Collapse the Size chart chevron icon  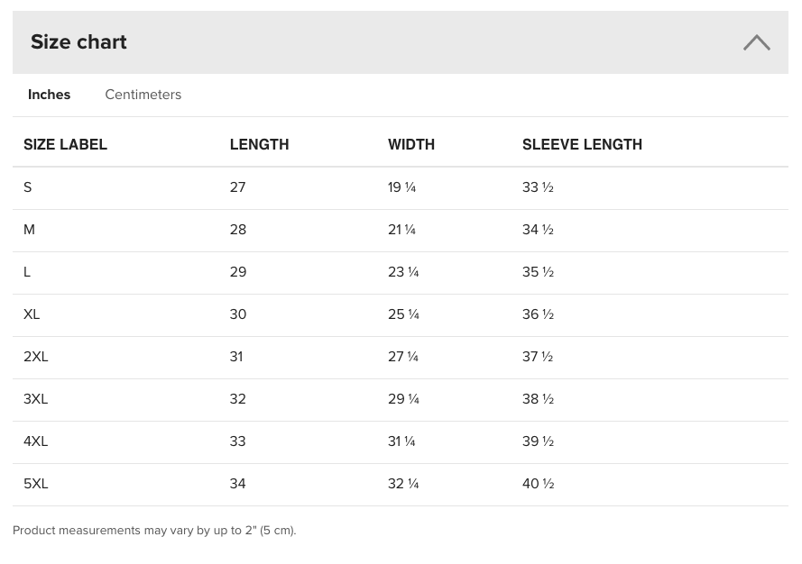click(x=757, y=42)
